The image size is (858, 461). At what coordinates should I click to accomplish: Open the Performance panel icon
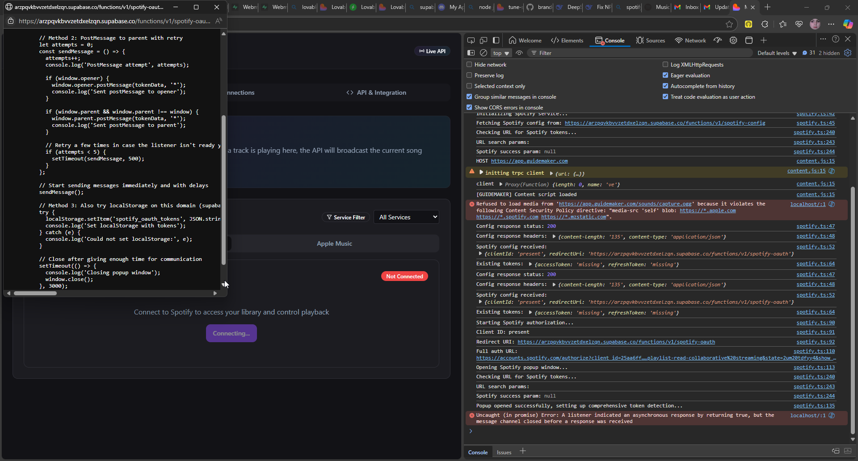(718, 40)
